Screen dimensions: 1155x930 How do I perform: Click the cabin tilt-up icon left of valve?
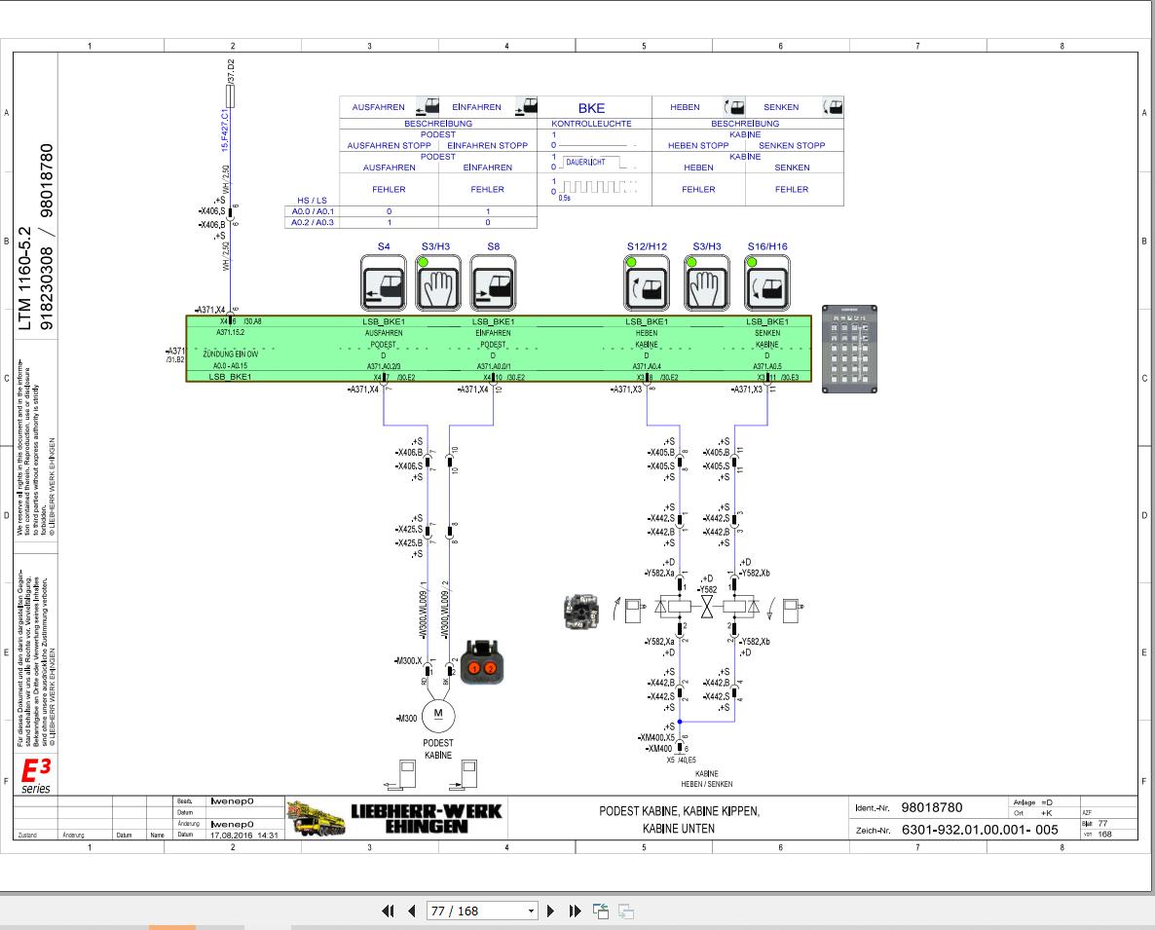[x=630, y=610]
